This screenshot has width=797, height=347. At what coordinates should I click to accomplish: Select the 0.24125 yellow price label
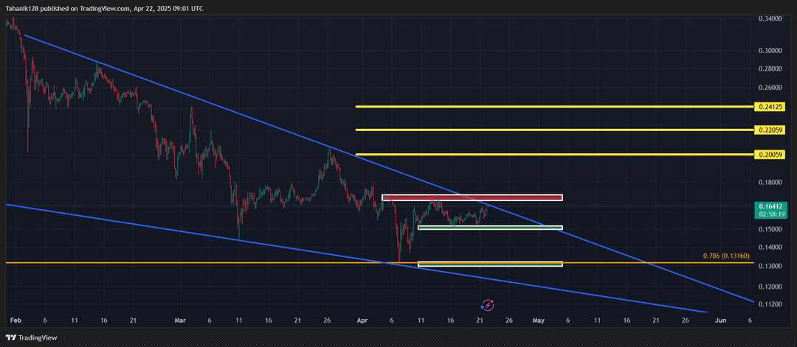click(x=770, y=107)
